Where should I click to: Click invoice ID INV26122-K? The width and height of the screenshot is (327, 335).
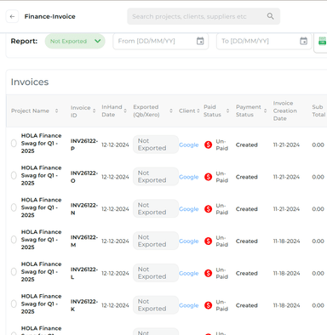click(x=84, y=305)
